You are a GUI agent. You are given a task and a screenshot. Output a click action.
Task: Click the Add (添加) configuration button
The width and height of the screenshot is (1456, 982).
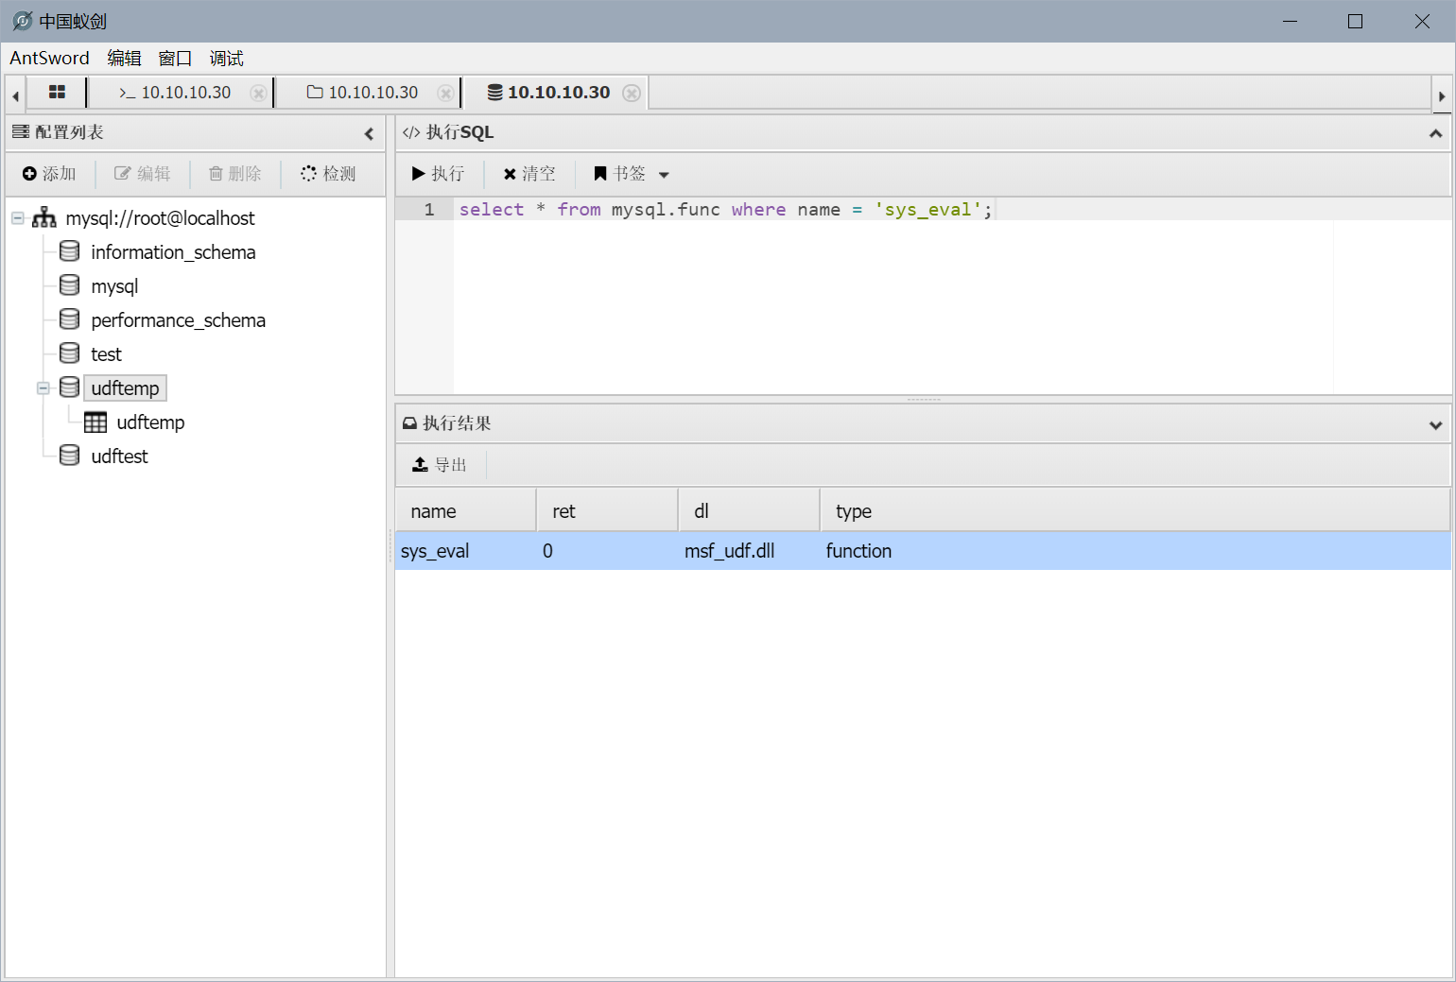(49, 174)
